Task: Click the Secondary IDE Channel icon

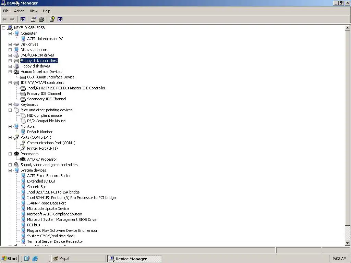Action: [23, 99]
